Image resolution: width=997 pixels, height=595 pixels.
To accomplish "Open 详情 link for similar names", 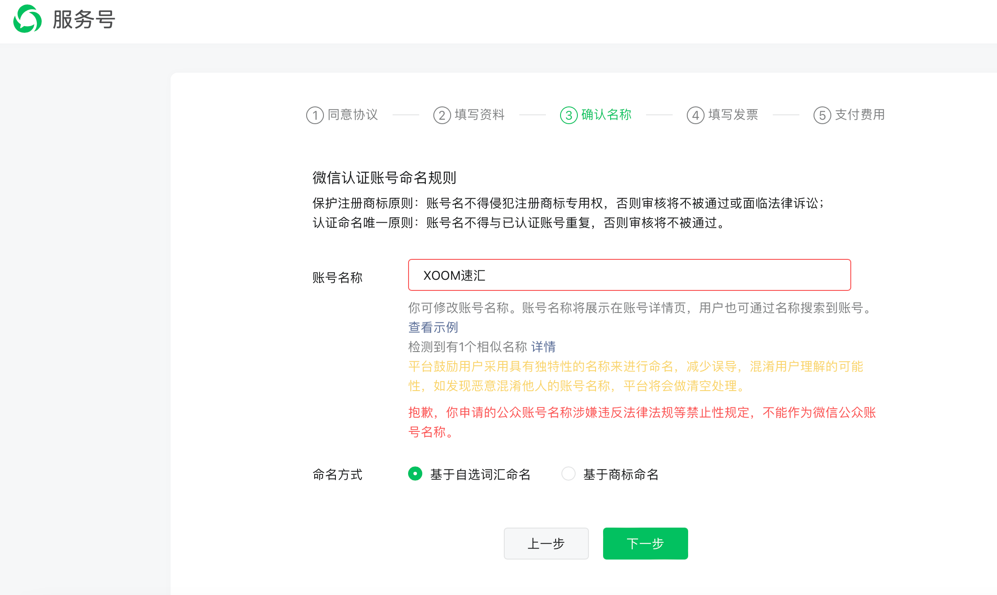I will pos(543,347).
